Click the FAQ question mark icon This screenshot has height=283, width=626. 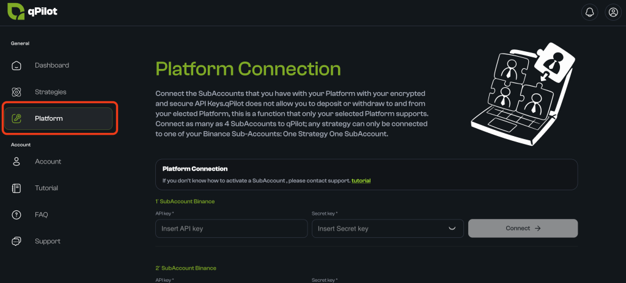coord(17,215)
